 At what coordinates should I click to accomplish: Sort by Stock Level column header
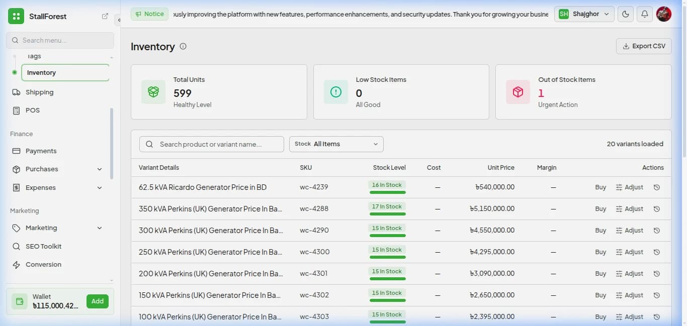pos(389,168)
